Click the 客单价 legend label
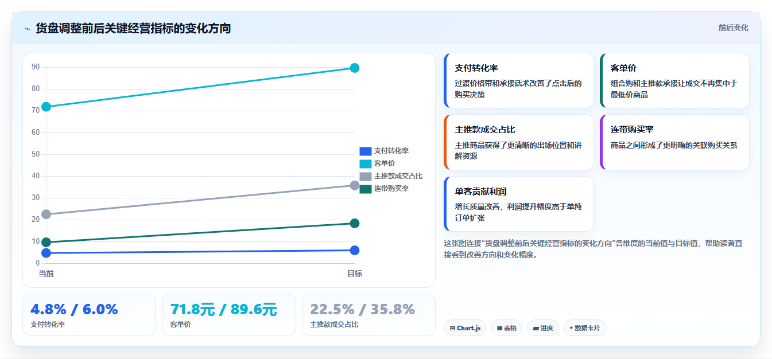 pyautogui.click(x=385, y=163)
